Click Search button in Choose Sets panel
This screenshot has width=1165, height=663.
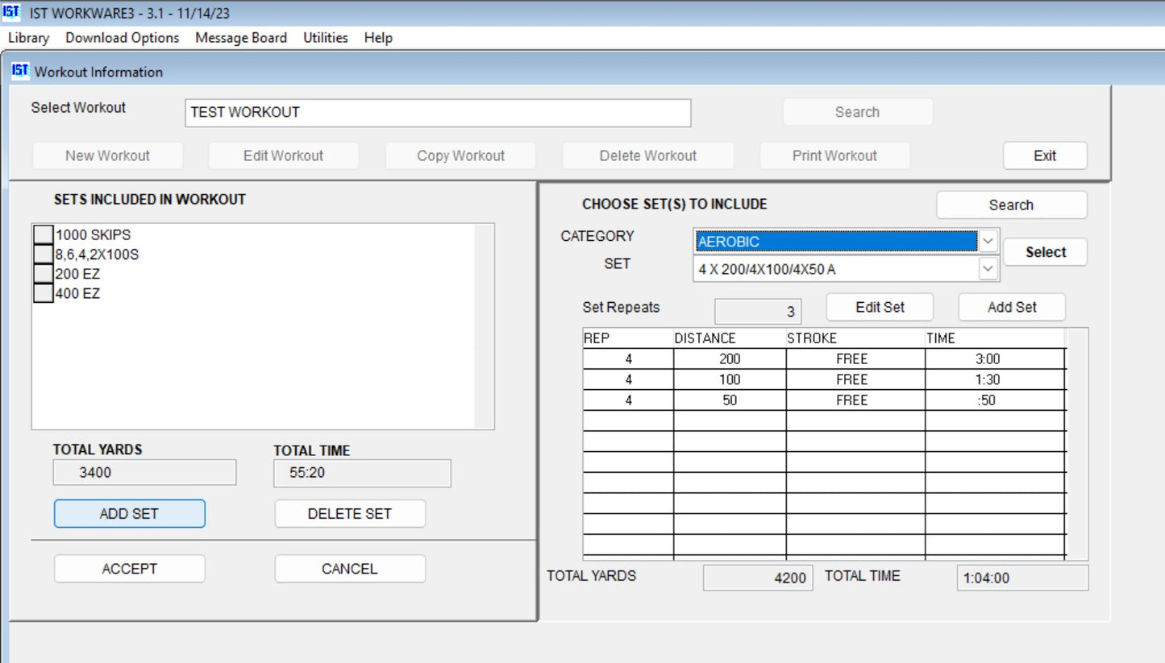1012,205
